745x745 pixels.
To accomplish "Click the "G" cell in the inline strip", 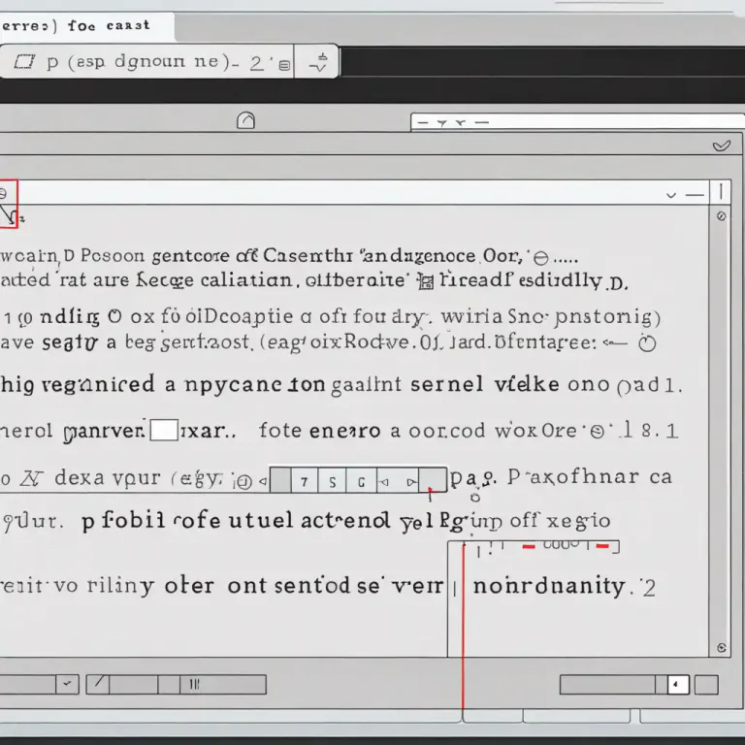I will point(361,481).
